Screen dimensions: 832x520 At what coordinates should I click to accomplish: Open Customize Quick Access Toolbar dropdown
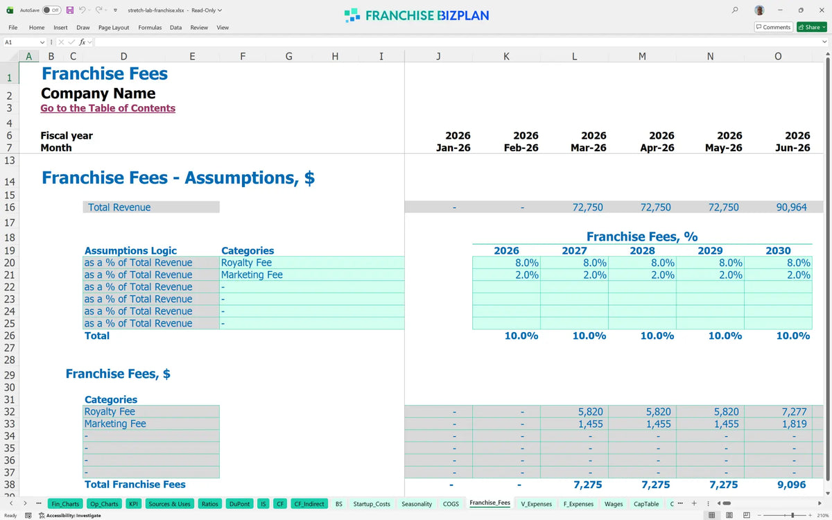[x=115, y=10]
